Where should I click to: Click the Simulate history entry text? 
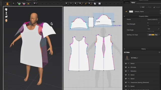pos(133,67)
